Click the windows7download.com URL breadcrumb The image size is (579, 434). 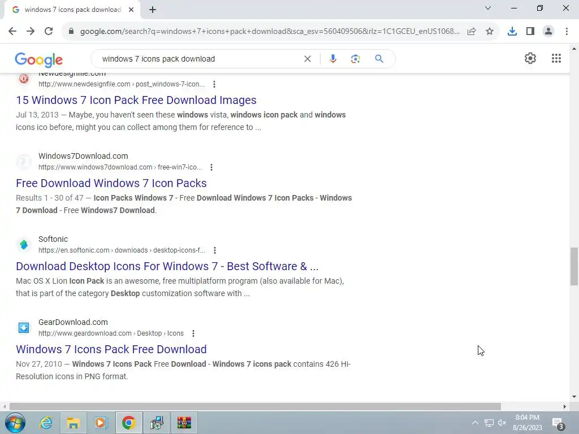120,167
